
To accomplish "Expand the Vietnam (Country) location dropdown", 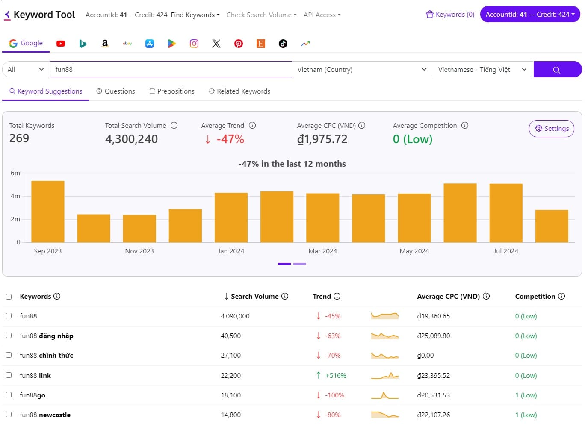I will pos(362,69).
